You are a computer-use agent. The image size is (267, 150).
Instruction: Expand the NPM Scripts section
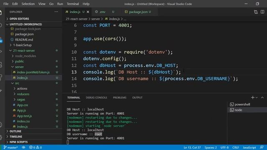coord(33,142)
